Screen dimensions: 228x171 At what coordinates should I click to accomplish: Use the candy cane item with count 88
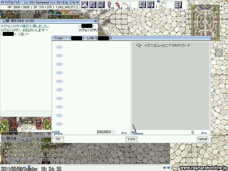tap(126, 5)
